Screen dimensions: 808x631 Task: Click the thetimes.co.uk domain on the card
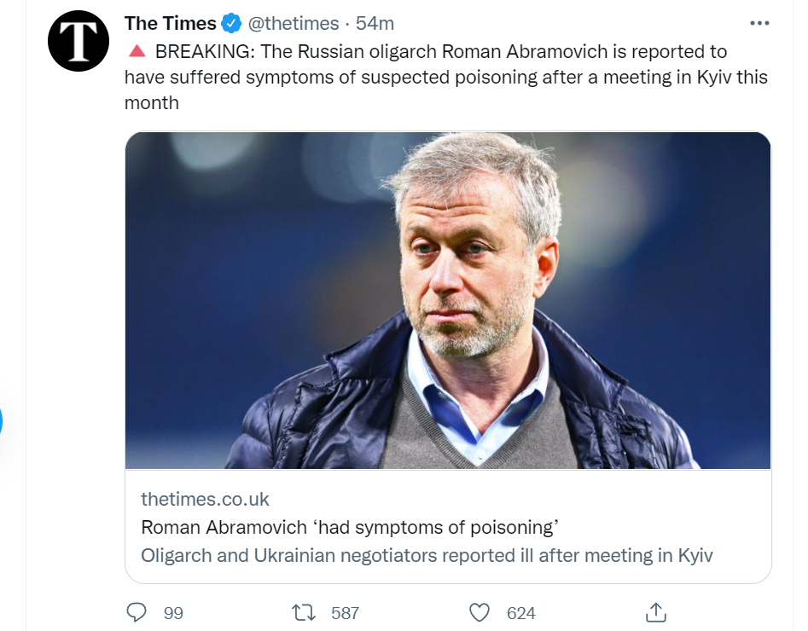click(205, 499)
